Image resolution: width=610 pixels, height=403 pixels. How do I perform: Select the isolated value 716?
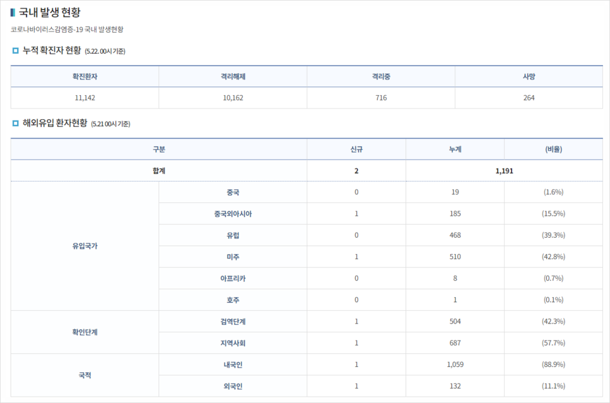coord(381,98)
